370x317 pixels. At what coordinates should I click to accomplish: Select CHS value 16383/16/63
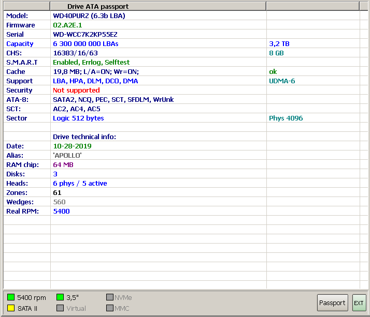point(75,53)
